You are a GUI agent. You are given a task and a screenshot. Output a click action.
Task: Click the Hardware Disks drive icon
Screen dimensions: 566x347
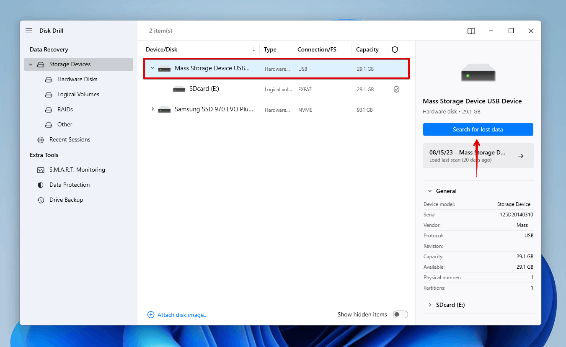click(49, 80)
